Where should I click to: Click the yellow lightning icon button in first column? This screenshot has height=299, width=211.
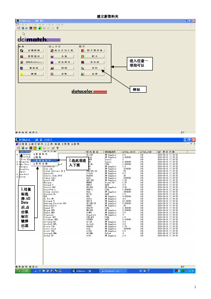click(32, 74)
